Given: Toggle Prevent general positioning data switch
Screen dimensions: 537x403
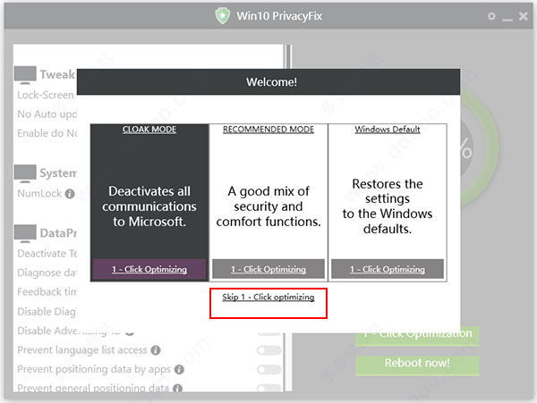Looking at the screenshot, I should click(269, 388).
